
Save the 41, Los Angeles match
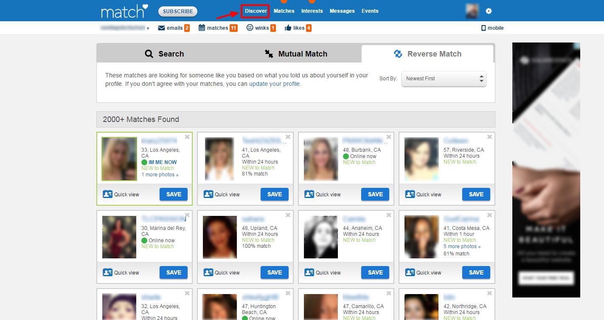274,194
